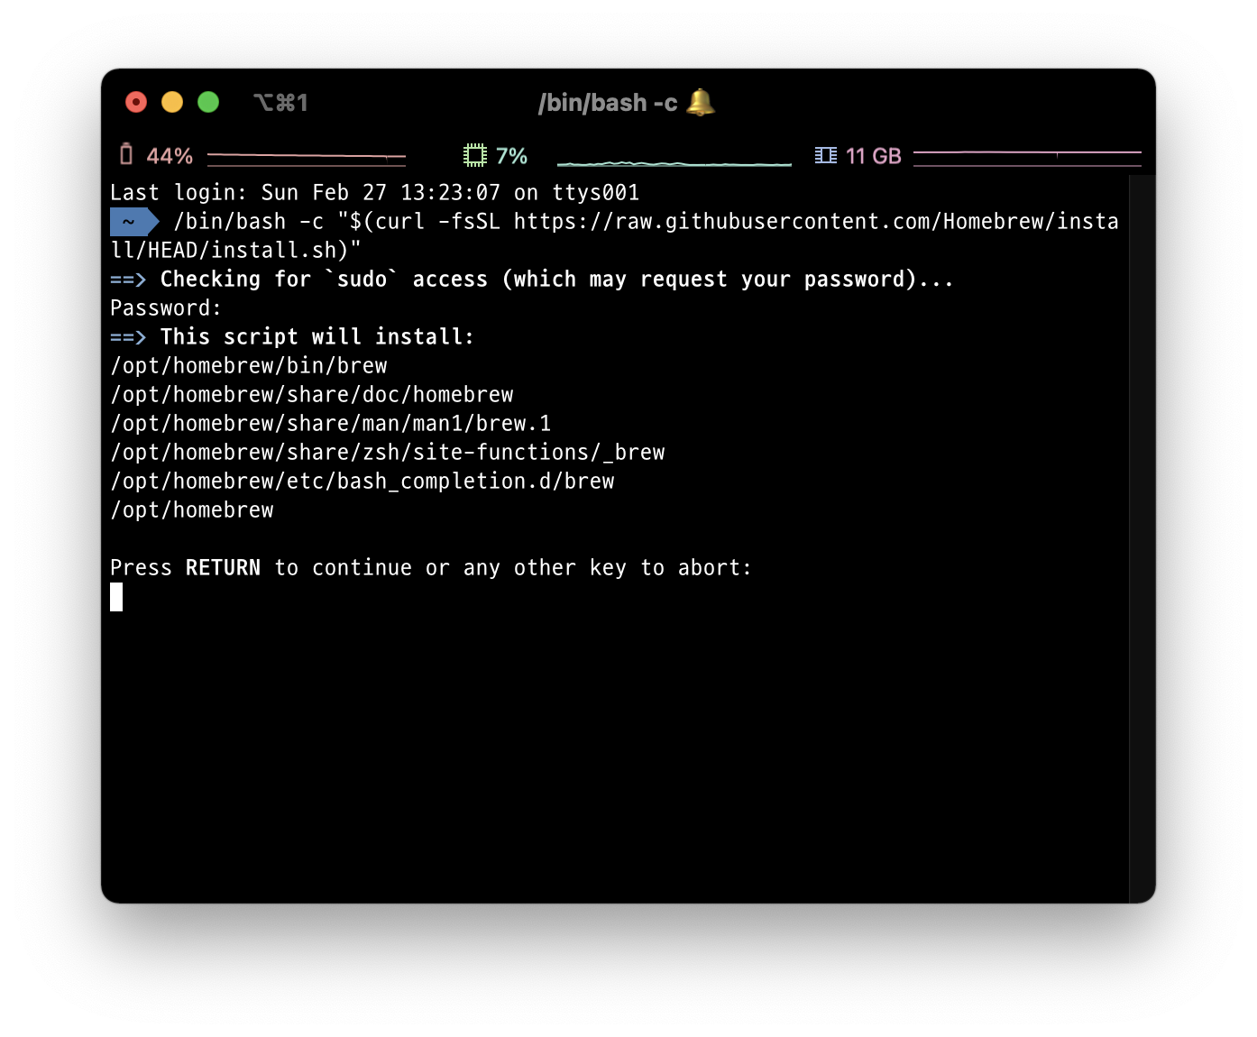Click the blue ==> arrow before This script
Screen dimensions: 1257x1037
pos(128,337)
